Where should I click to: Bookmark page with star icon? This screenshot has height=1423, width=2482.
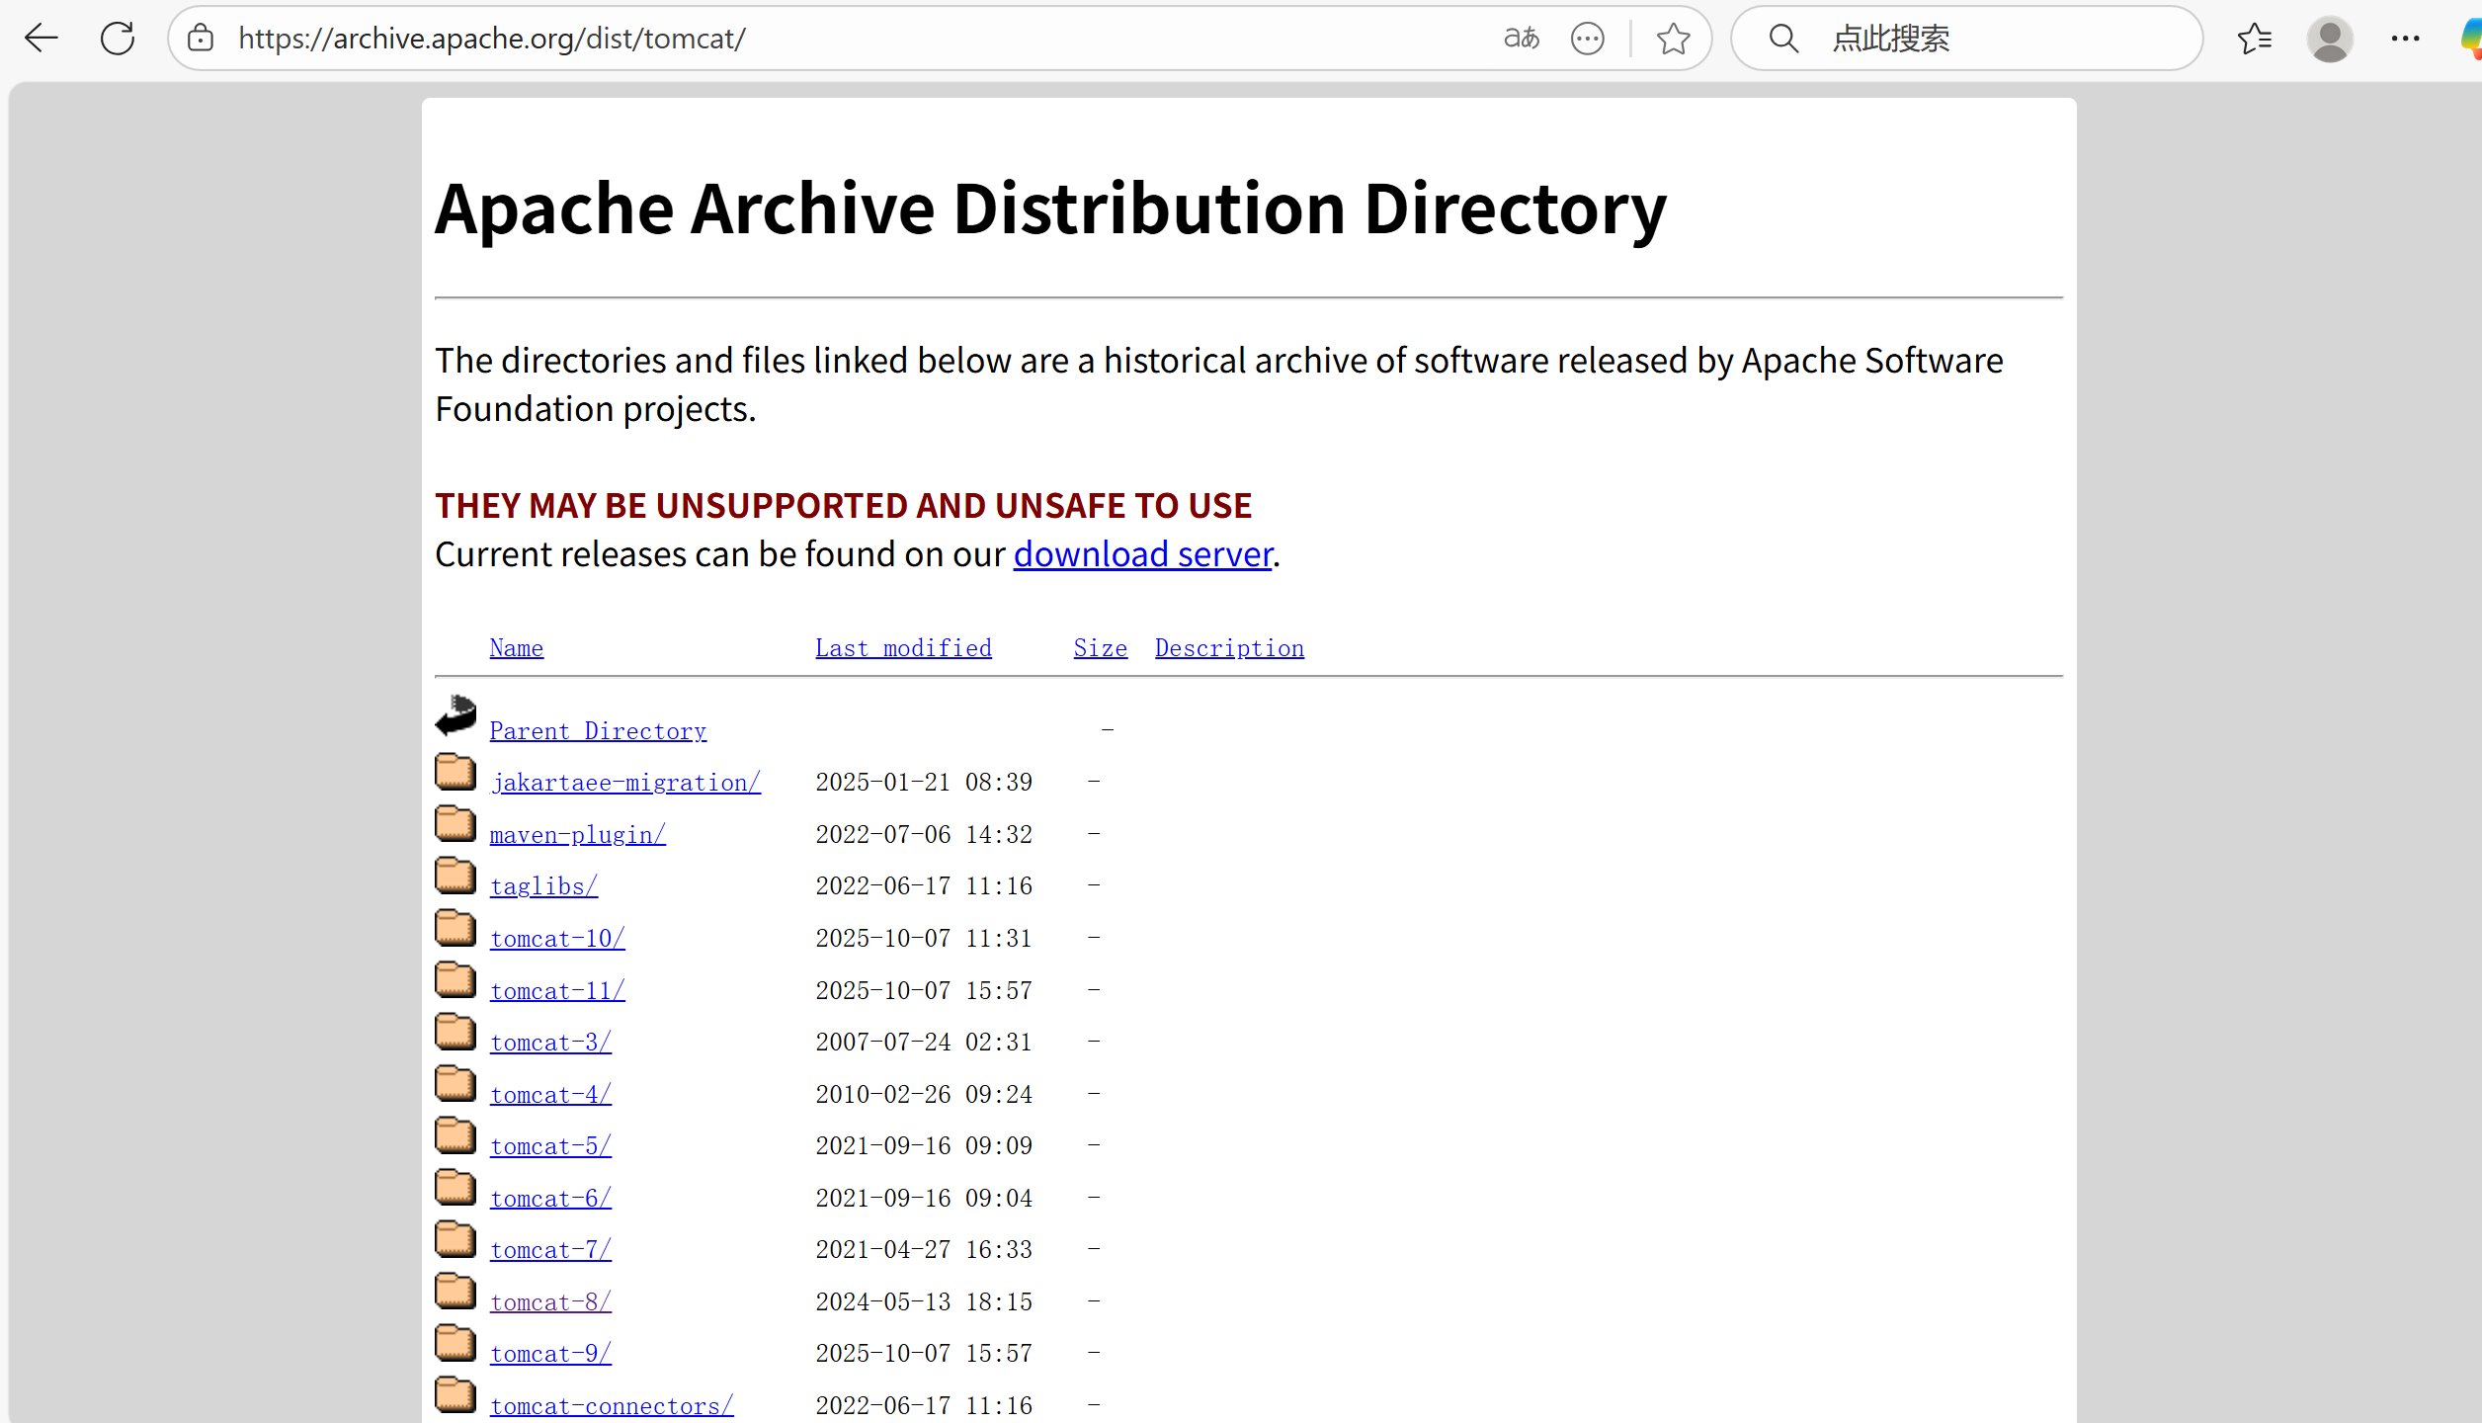[1673, 39]
